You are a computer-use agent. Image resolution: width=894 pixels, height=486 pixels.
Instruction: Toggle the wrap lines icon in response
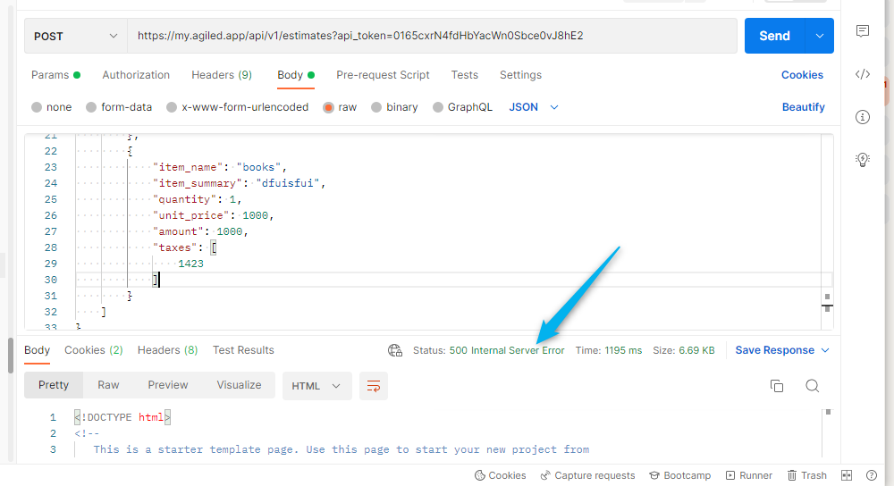[374, 386]
